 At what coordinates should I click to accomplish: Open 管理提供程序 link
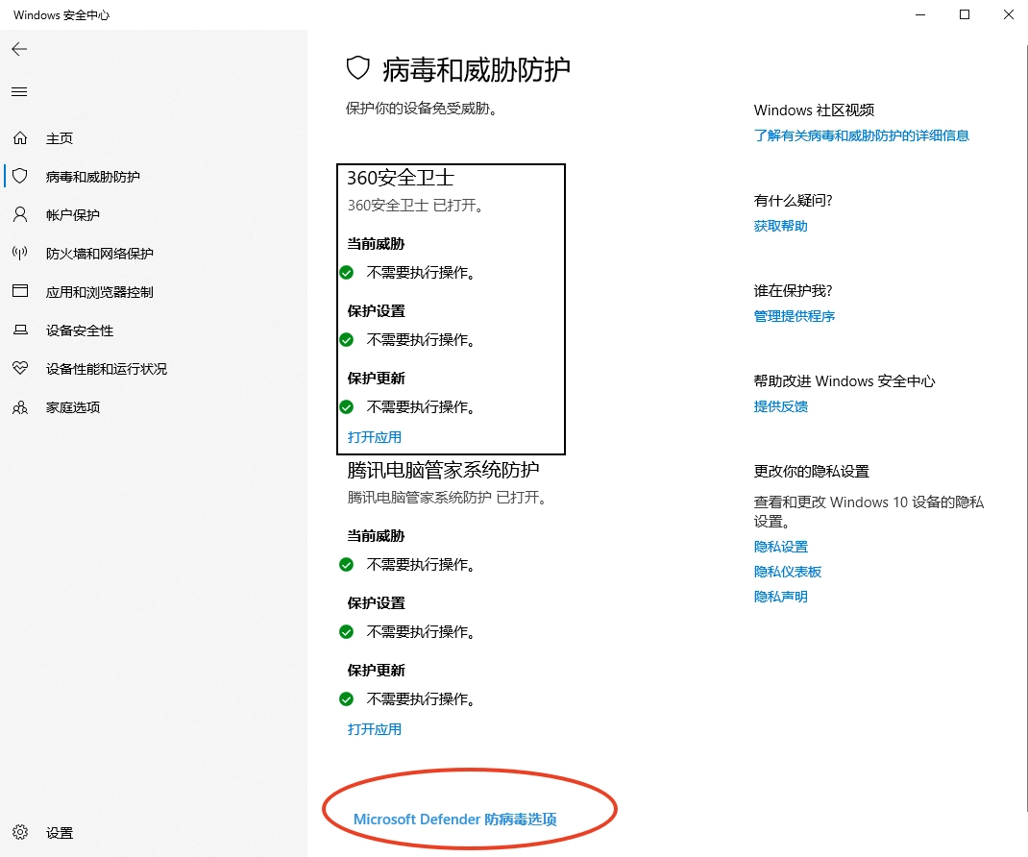click(794, 316)
